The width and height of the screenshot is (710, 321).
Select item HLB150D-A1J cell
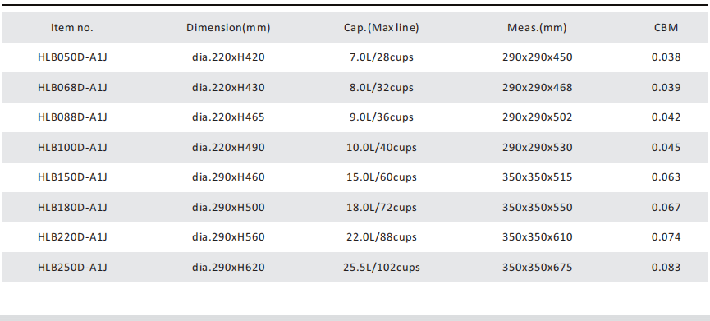pos(72,177)
